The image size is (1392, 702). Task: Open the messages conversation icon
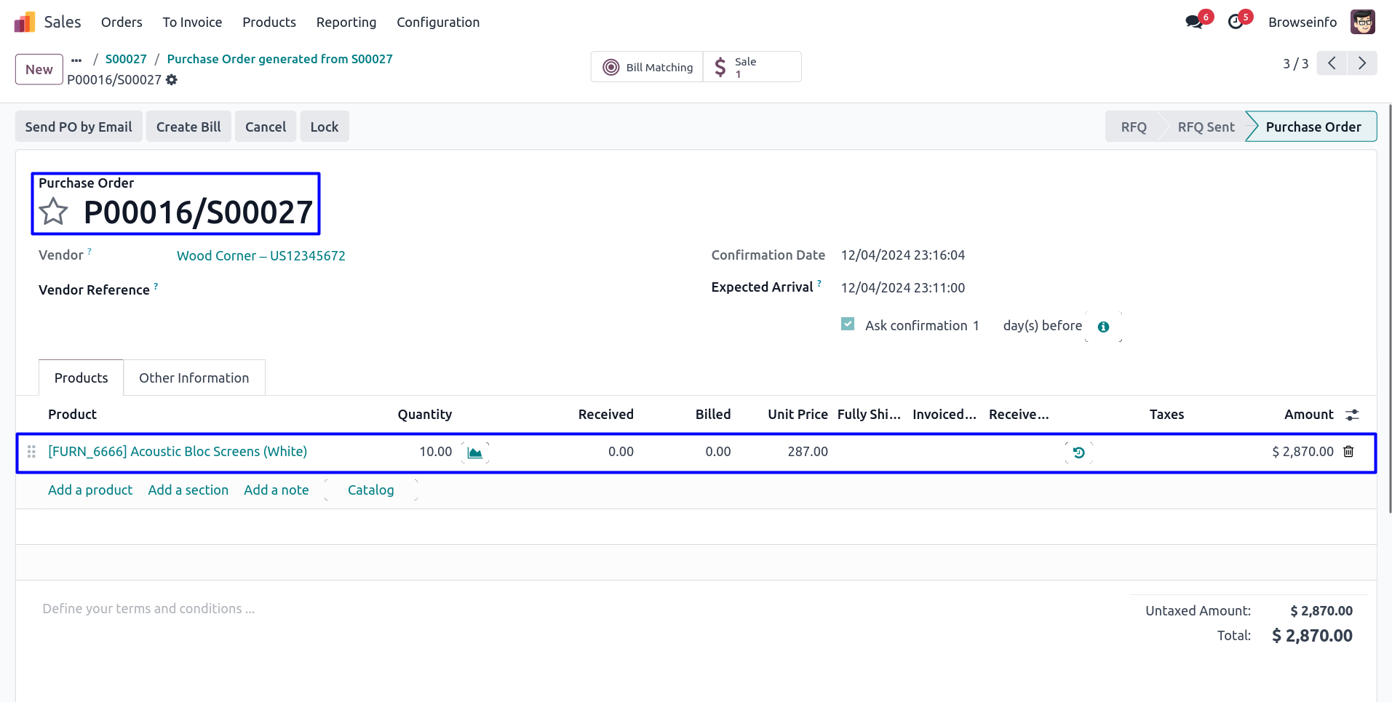tap(1193, 22)
